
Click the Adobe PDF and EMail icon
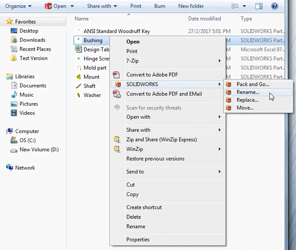coord(117,94)
